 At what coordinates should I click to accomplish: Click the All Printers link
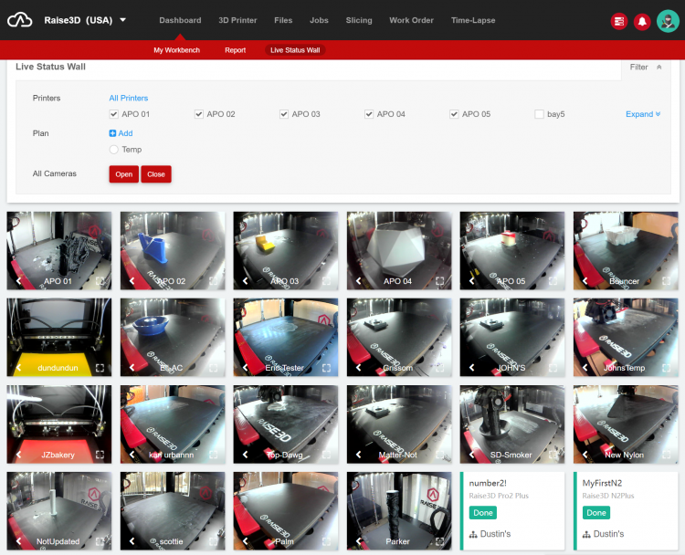tap(129, 98)
